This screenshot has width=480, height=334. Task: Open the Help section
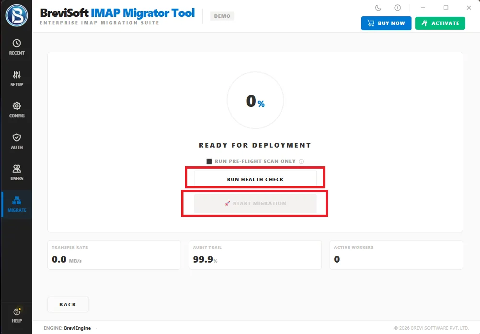[17, 316]
